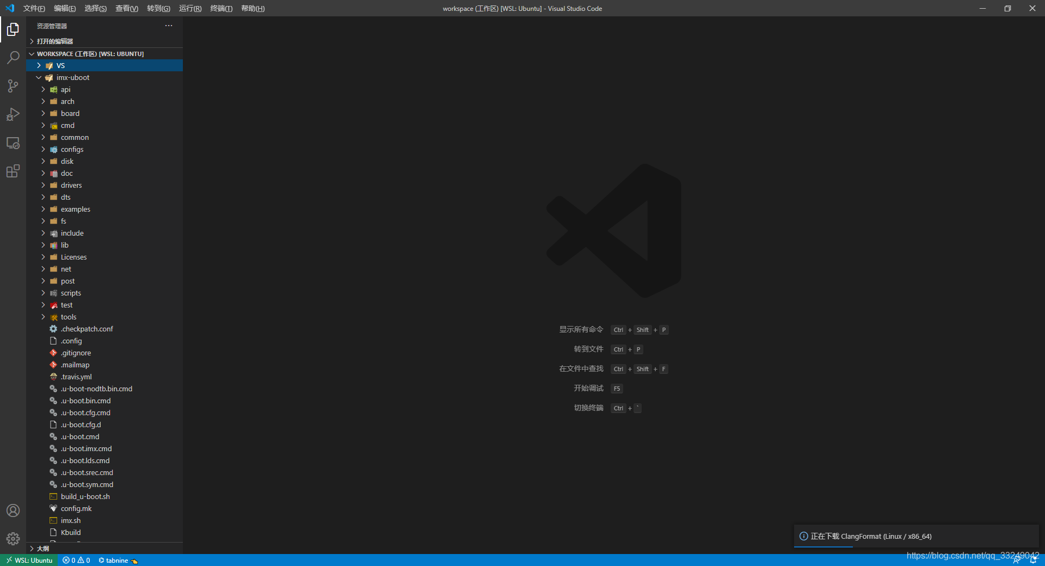Open the Source Control view icon
The width and height of the screenshot is (1045, 566).
13,86
